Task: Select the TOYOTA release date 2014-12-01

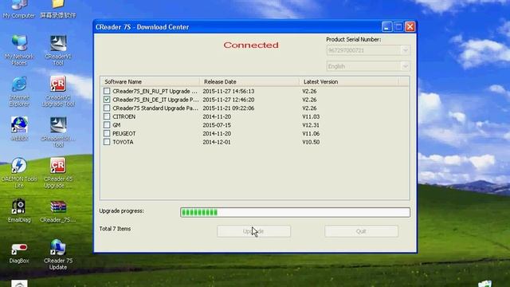Action: coord(217,142)
